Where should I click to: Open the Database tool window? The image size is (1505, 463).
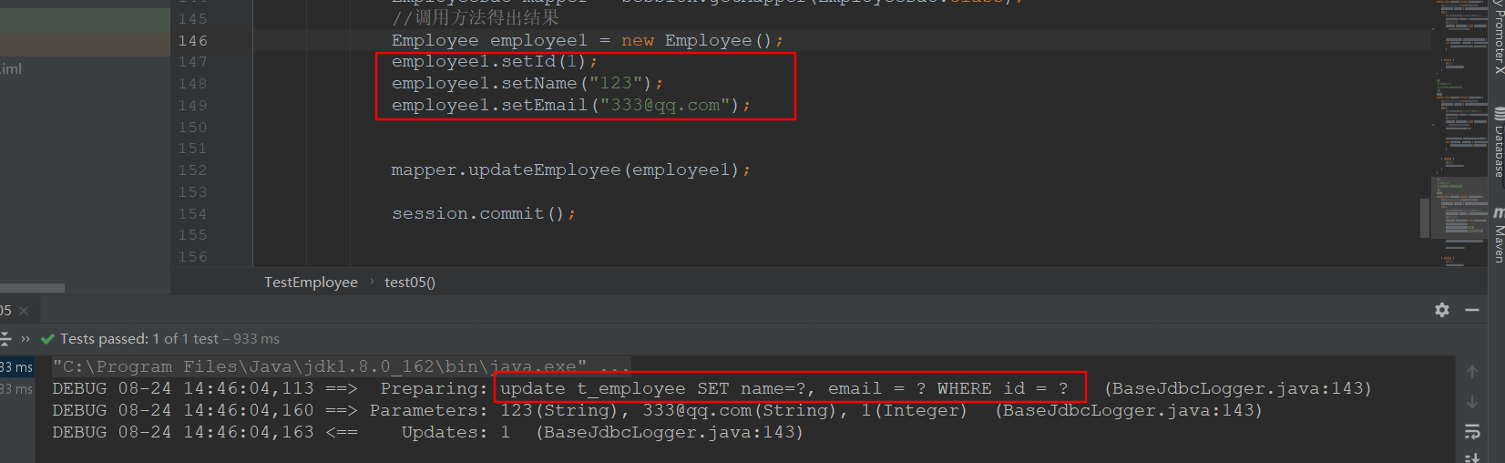coord(1499,143)
